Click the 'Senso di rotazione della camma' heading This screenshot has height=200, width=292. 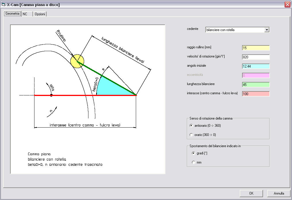[211, 118]
